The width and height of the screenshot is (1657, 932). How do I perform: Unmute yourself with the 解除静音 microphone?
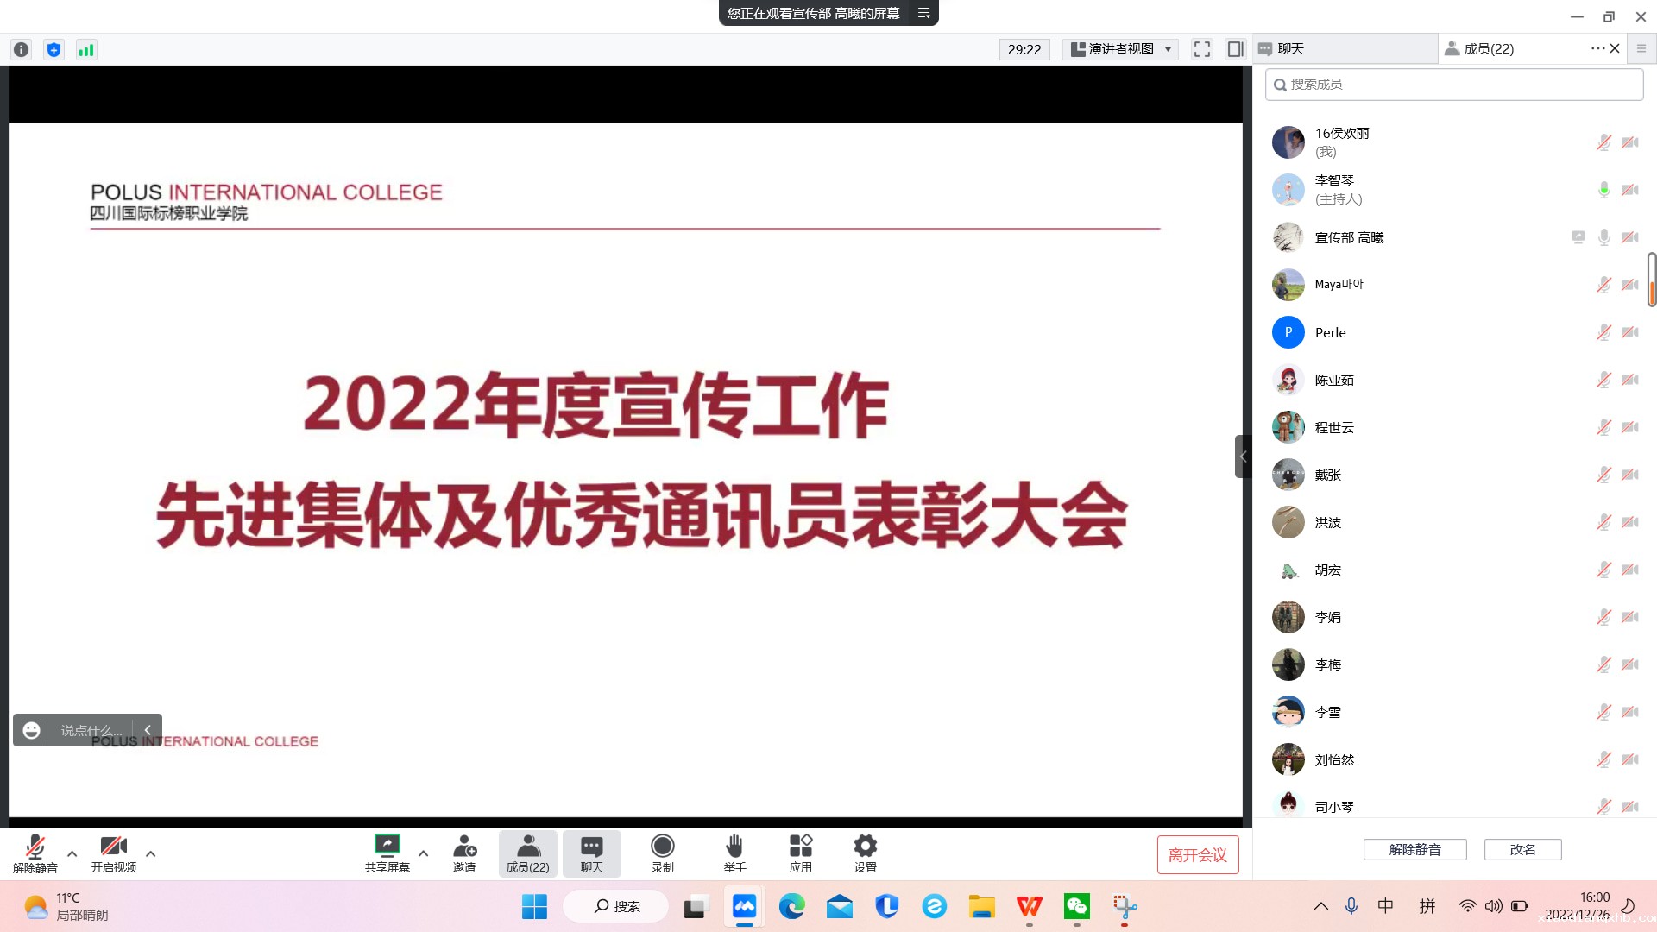pyautogui.click(x=35, y=853)
